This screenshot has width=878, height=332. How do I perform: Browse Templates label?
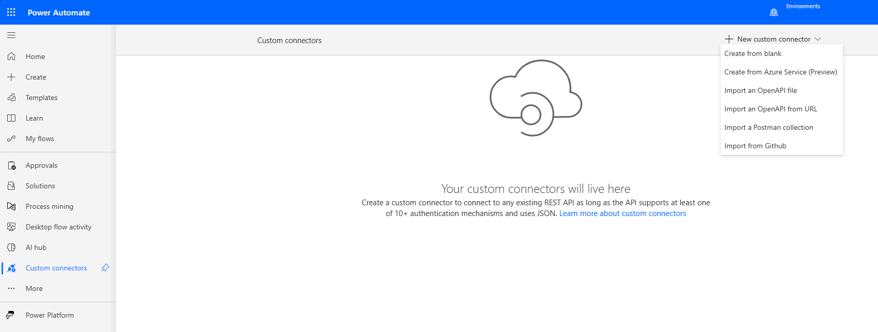click(x=42, y=97)
